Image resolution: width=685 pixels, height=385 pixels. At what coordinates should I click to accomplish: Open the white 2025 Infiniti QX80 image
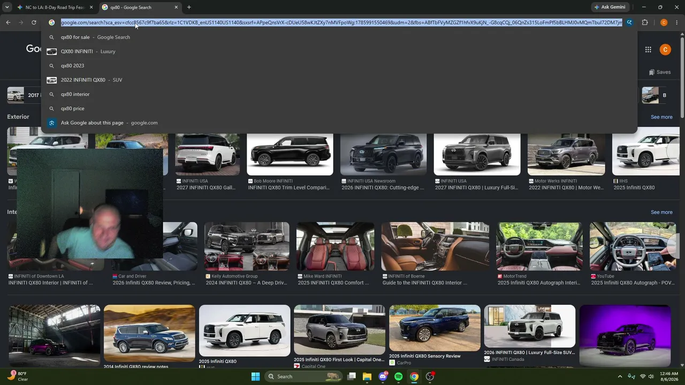pyautogui.click(x=245, y=330)
